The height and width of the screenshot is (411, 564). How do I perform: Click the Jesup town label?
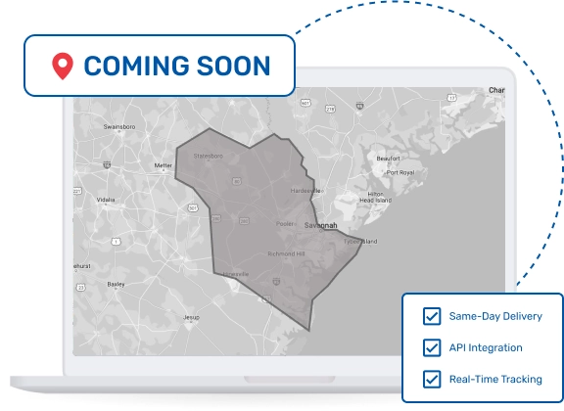click(x=191, y=317)
